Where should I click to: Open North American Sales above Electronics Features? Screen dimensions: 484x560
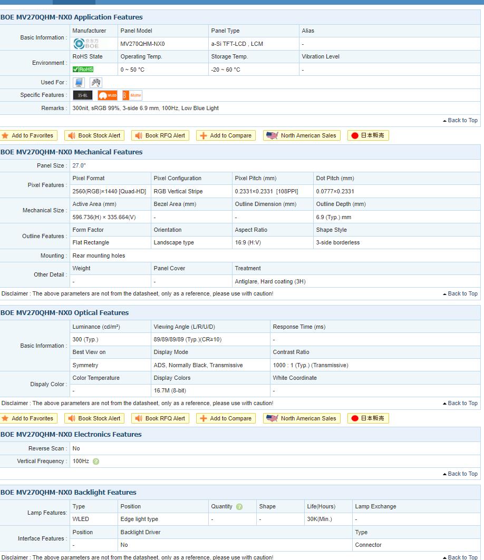[x=302, y=419]
